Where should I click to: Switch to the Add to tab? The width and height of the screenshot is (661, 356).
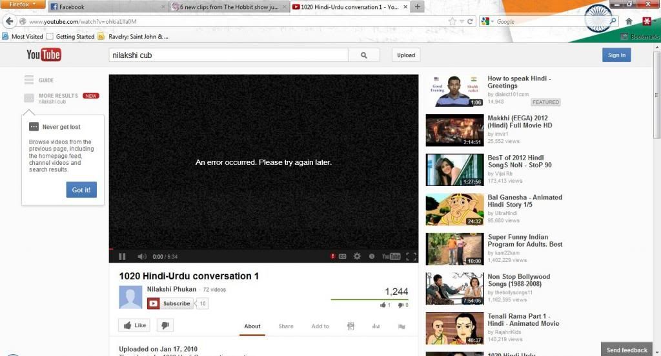click(x=320, y=326)
